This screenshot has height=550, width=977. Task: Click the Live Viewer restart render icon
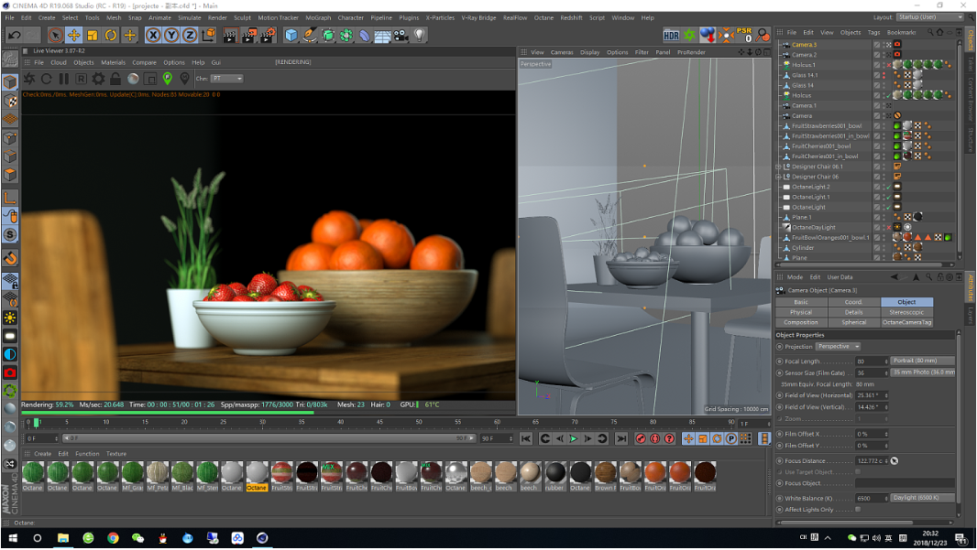(46, 79)
